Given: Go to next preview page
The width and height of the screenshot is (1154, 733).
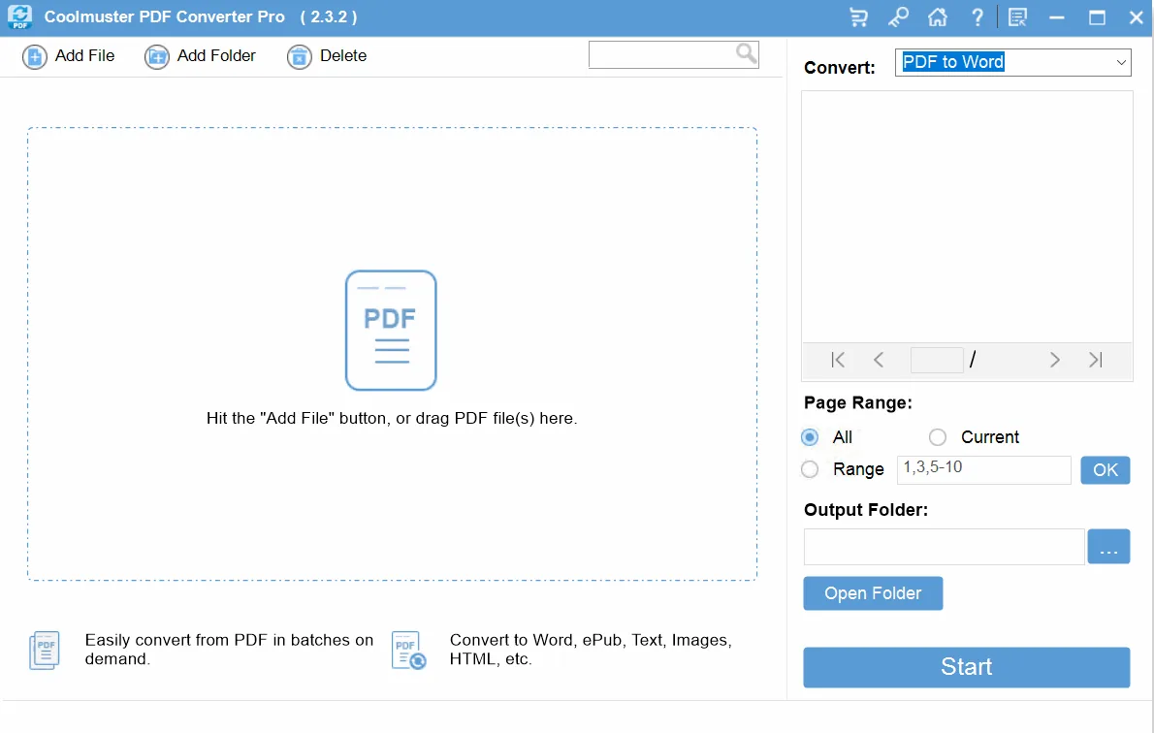Looking at the screenshot, I should [1055, 360].
